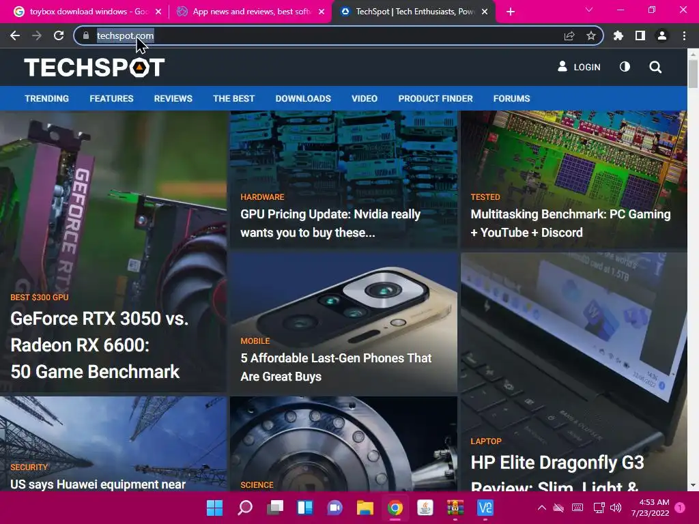Open a new browser tab
The image size is (699, 524).
point(511,12)
